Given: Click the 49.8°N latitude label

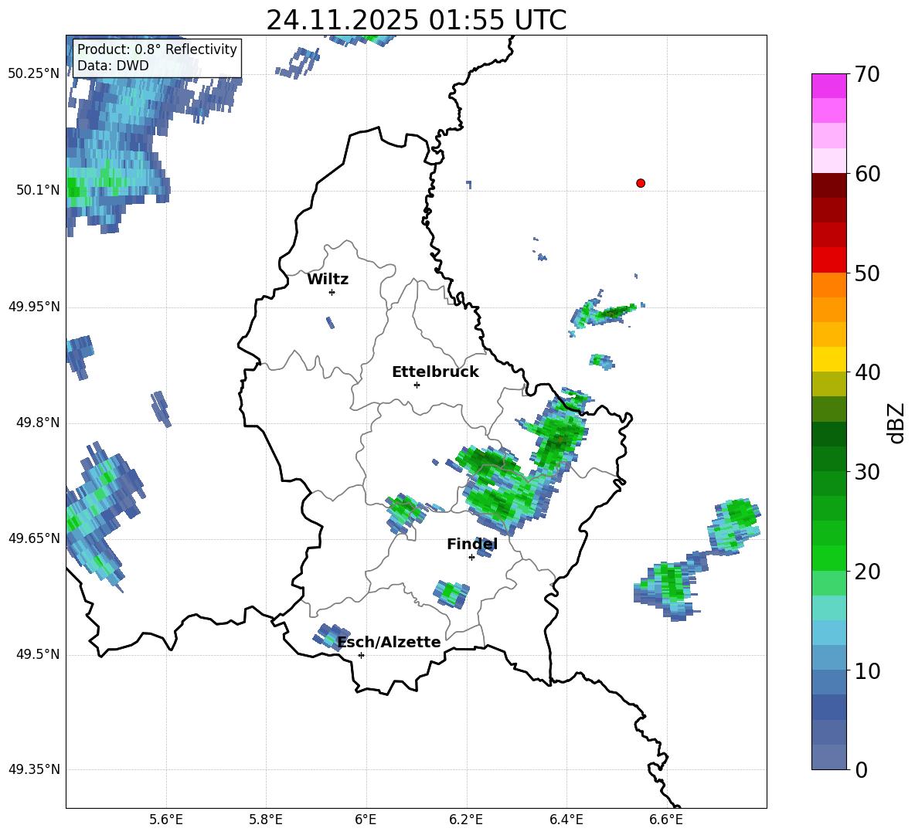Looking at the screenshot, I should click(38, 423).
